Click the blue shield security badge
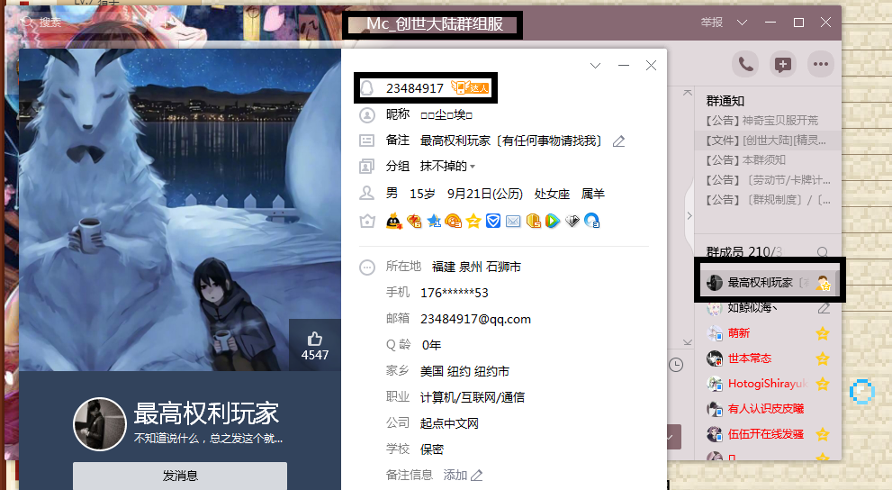 coord(493,221)
